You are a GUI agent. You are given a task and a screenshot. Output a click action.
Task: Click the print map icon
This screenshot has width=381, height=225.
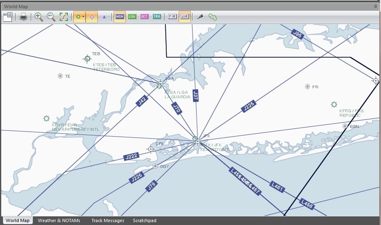coord(23,17)
